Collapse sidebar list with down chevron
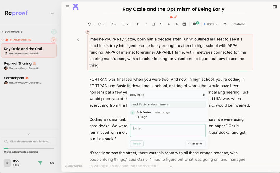This screenshot has height=173, width=280. point(29,134)
